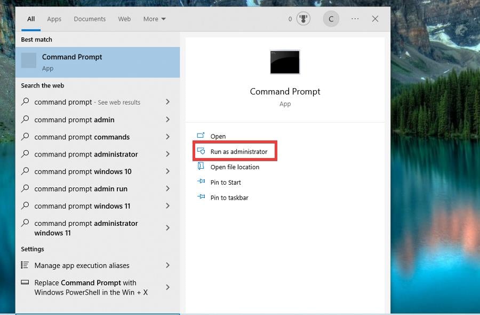This screenshot has height=315, width=480.
Task: Choose Open file location
Action: pyautogui.click(x=235, y=167)
